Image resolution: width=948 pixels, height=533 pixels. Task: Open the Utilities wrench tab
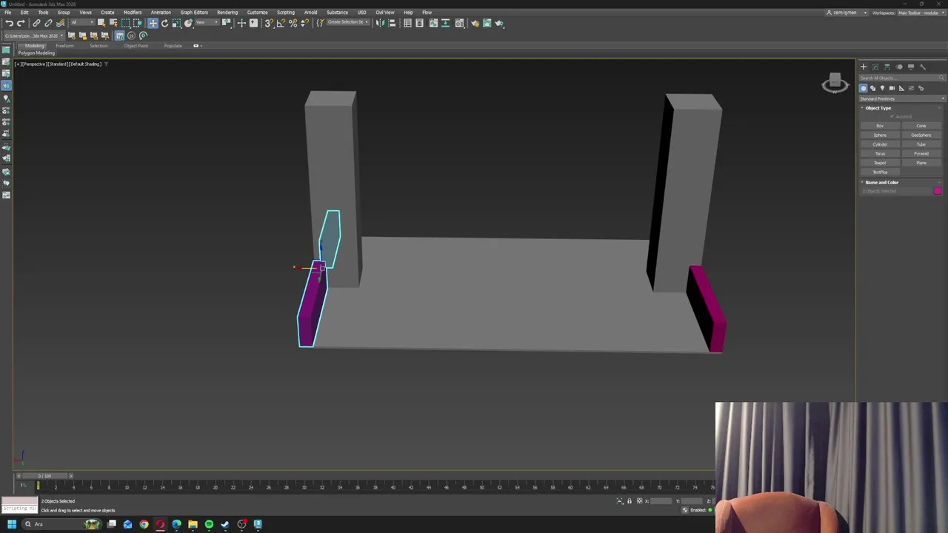click(923, 67)
